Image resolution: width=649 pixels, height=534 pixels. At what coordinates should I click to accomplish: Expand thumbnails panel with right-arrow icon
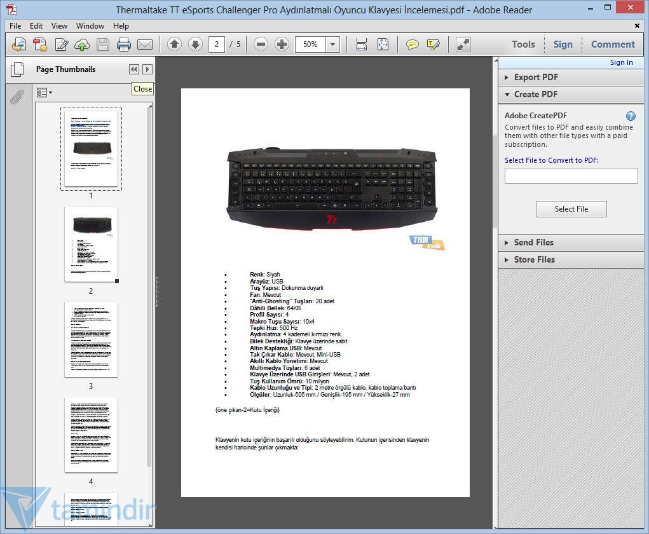(147, 69)
